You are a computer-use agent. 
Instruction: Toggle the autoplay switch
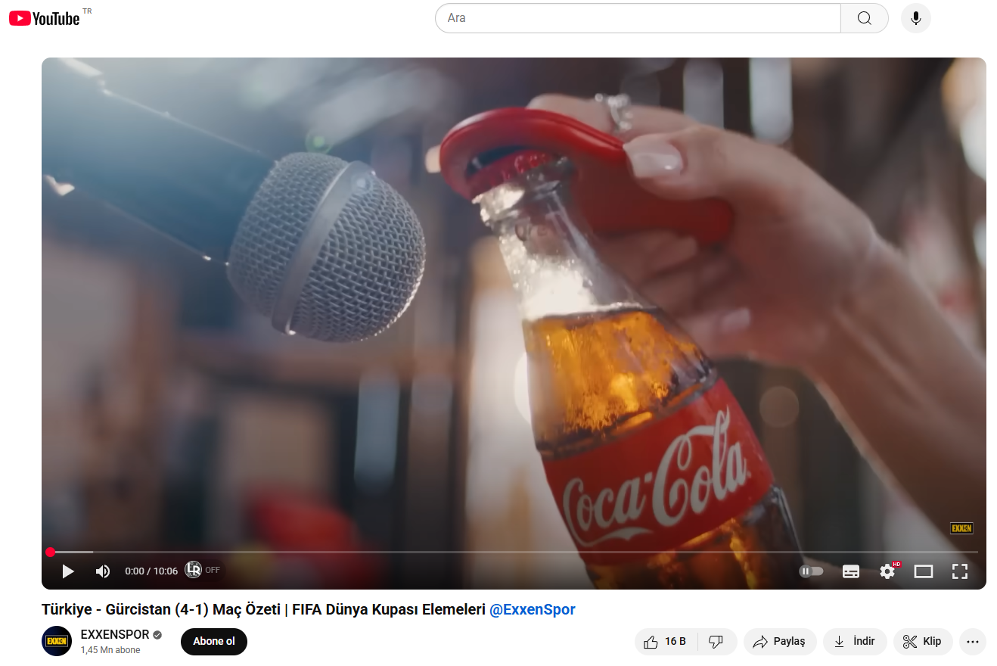pyautogui.click(x=811, y=571)
